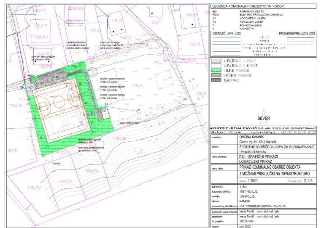Click the parcel label 118/36
Screen dimensions: 324x228
point(120,138)
